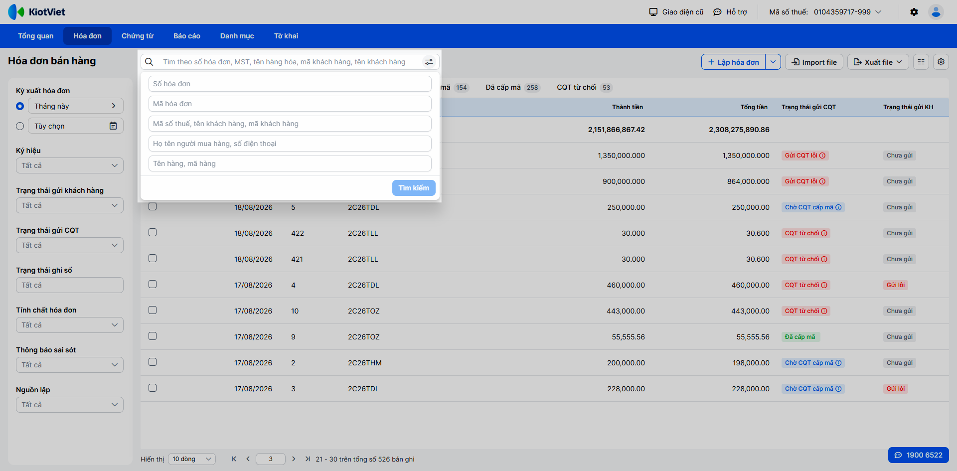The image size is (957, 471).
Task: Expand the Ký hiệu dropdown
Action: pos(70,165)
